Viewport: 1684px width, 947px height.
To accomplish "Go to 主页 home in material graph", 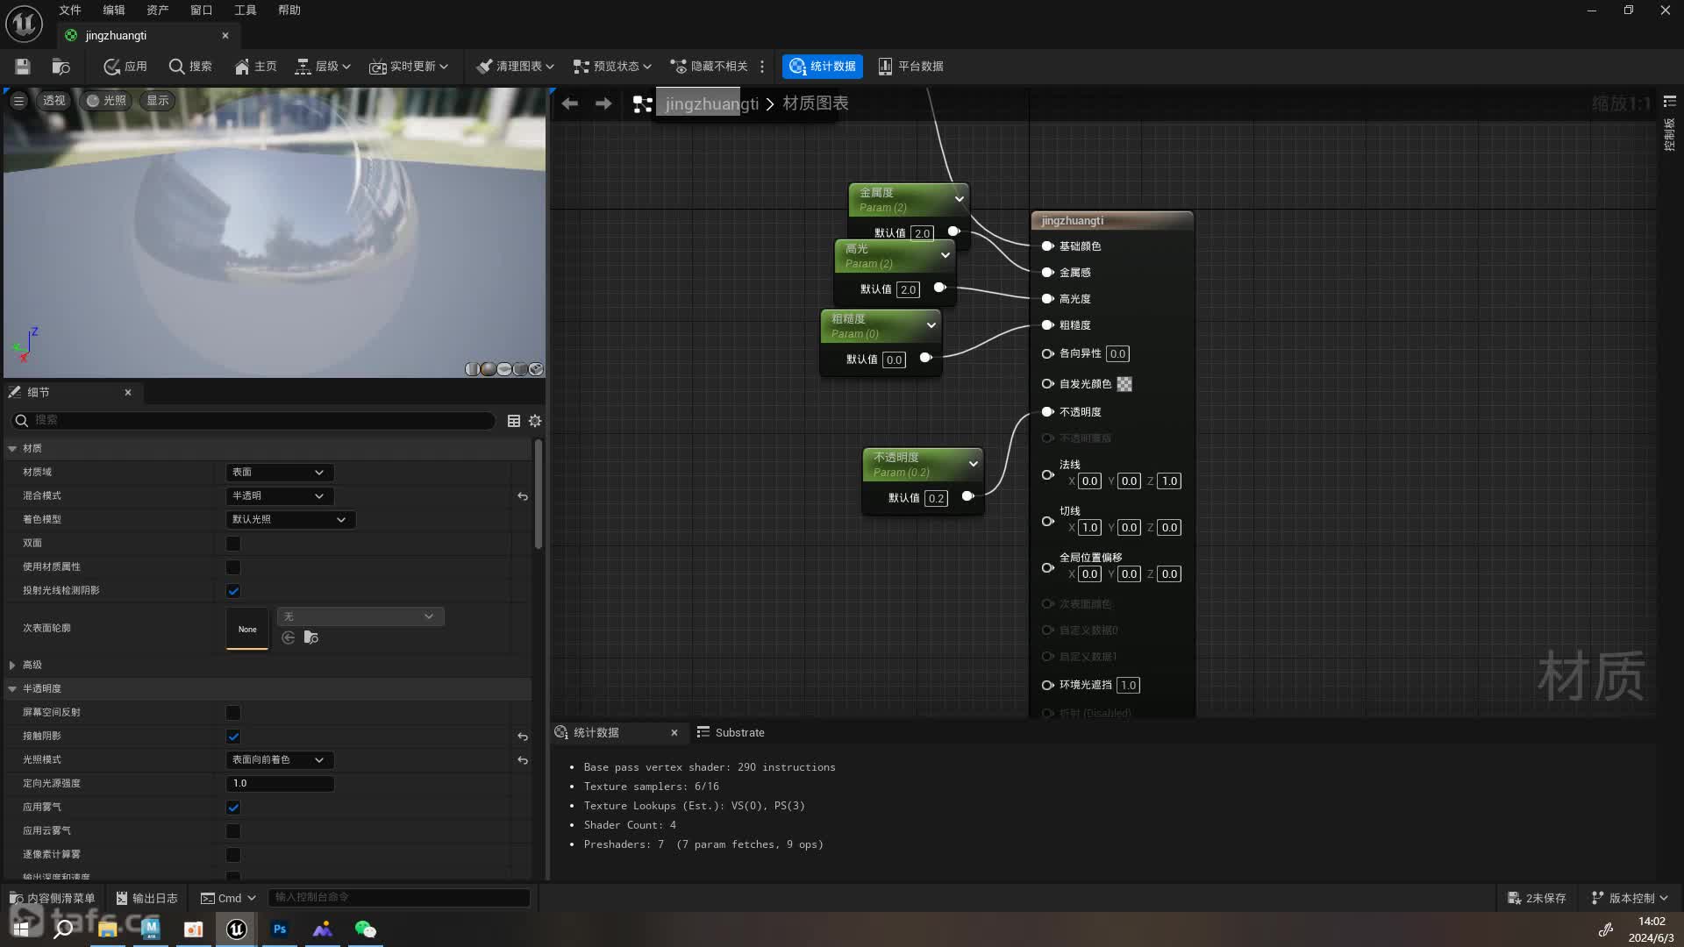I will [255, 67].
